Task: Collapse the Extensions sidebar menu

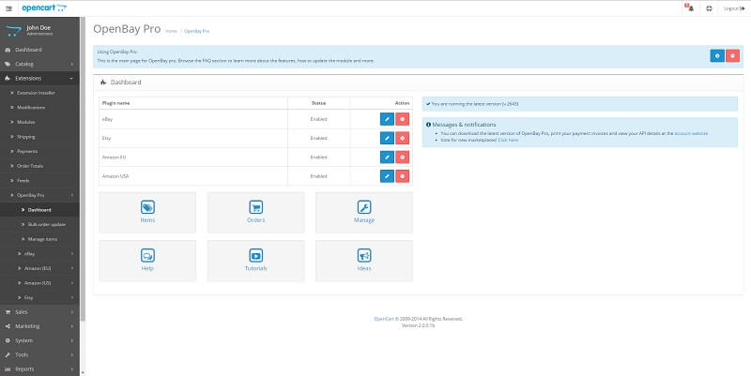Action: coord(39,78)
